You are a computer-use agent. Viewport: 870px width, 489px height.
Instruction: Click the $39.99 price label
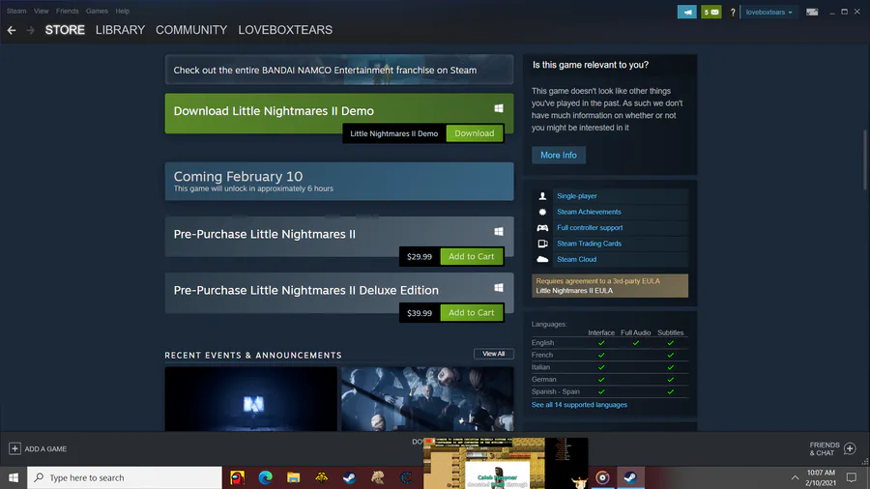click(x=420, y=313)
